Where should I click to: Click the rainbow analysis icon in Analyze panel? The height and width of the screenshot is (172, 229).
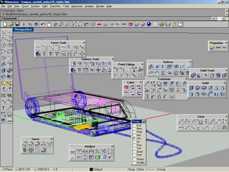(97, 157)
